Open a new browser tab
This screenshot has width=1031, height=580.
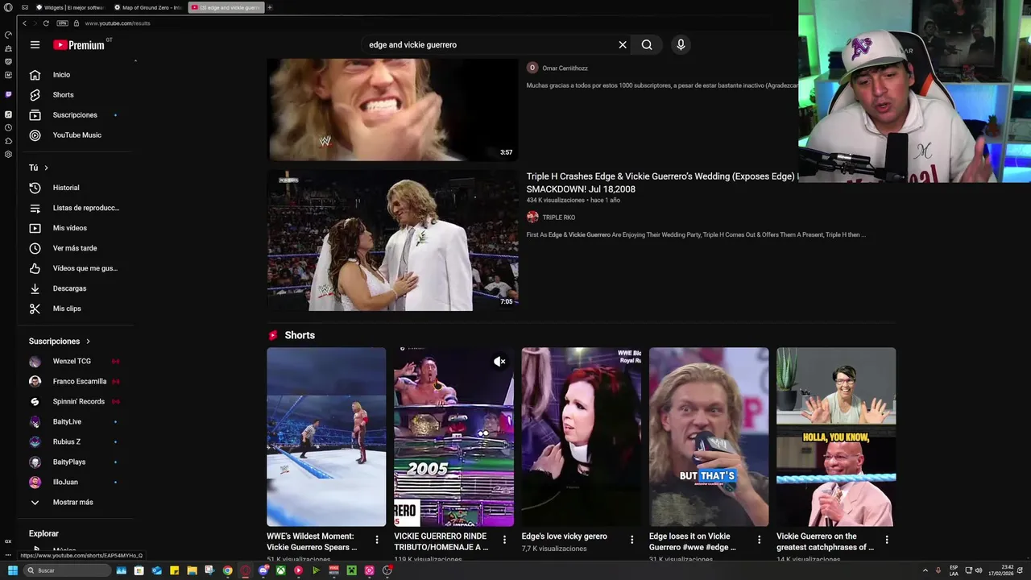pos(270,7)
